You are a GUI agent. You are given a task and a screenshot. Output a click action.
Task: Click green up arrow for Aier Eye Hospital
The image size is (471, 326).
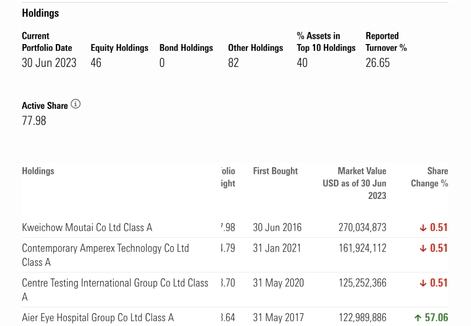point(418,318)
